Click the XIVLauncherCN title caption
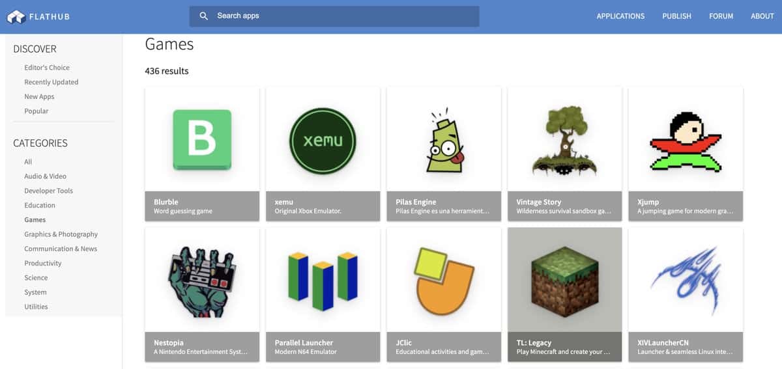This screenshot has width=782, height=369. 663,342
